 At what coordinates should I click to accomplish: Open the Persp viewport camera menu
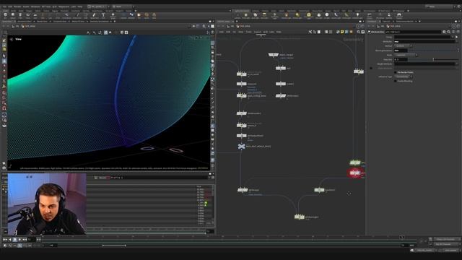(193, 38)
